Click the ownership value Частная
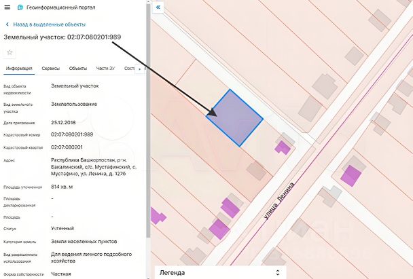The height and width of the screenshot is (279, 413). tap(61, 274)
